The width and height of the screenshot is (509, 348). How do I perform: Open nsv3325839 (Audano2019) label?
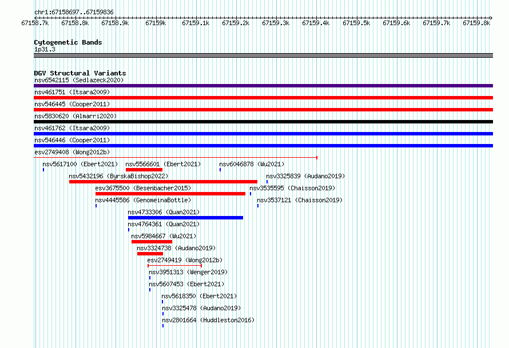click(x=305, y=176)
